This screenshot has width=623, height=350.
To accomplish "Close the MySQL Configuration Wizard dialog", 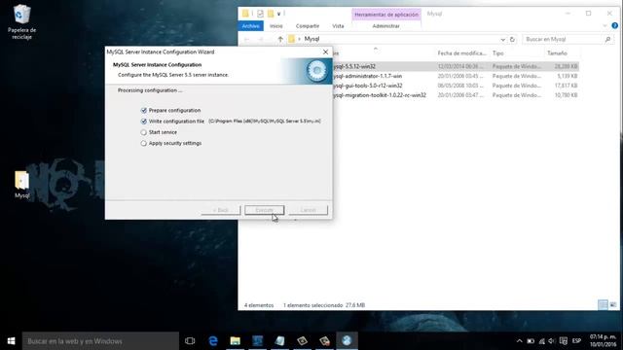I will (325, 52).
